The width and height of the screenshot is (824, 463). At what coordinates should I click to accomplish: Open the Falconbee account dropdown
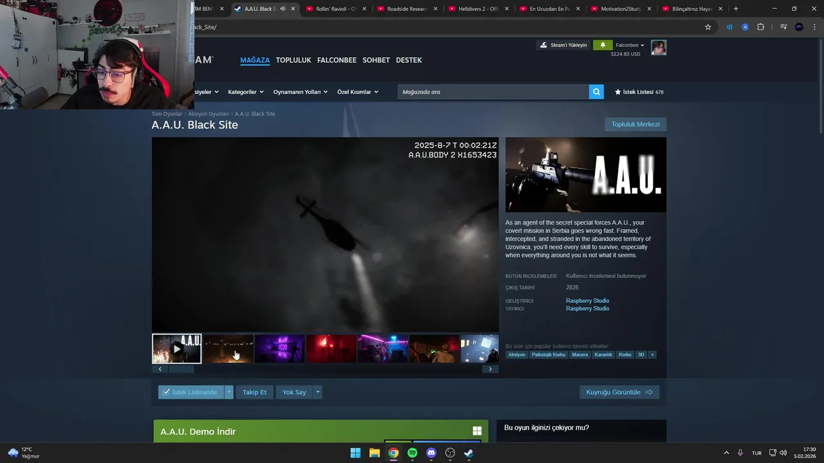[x=630, y=45]
